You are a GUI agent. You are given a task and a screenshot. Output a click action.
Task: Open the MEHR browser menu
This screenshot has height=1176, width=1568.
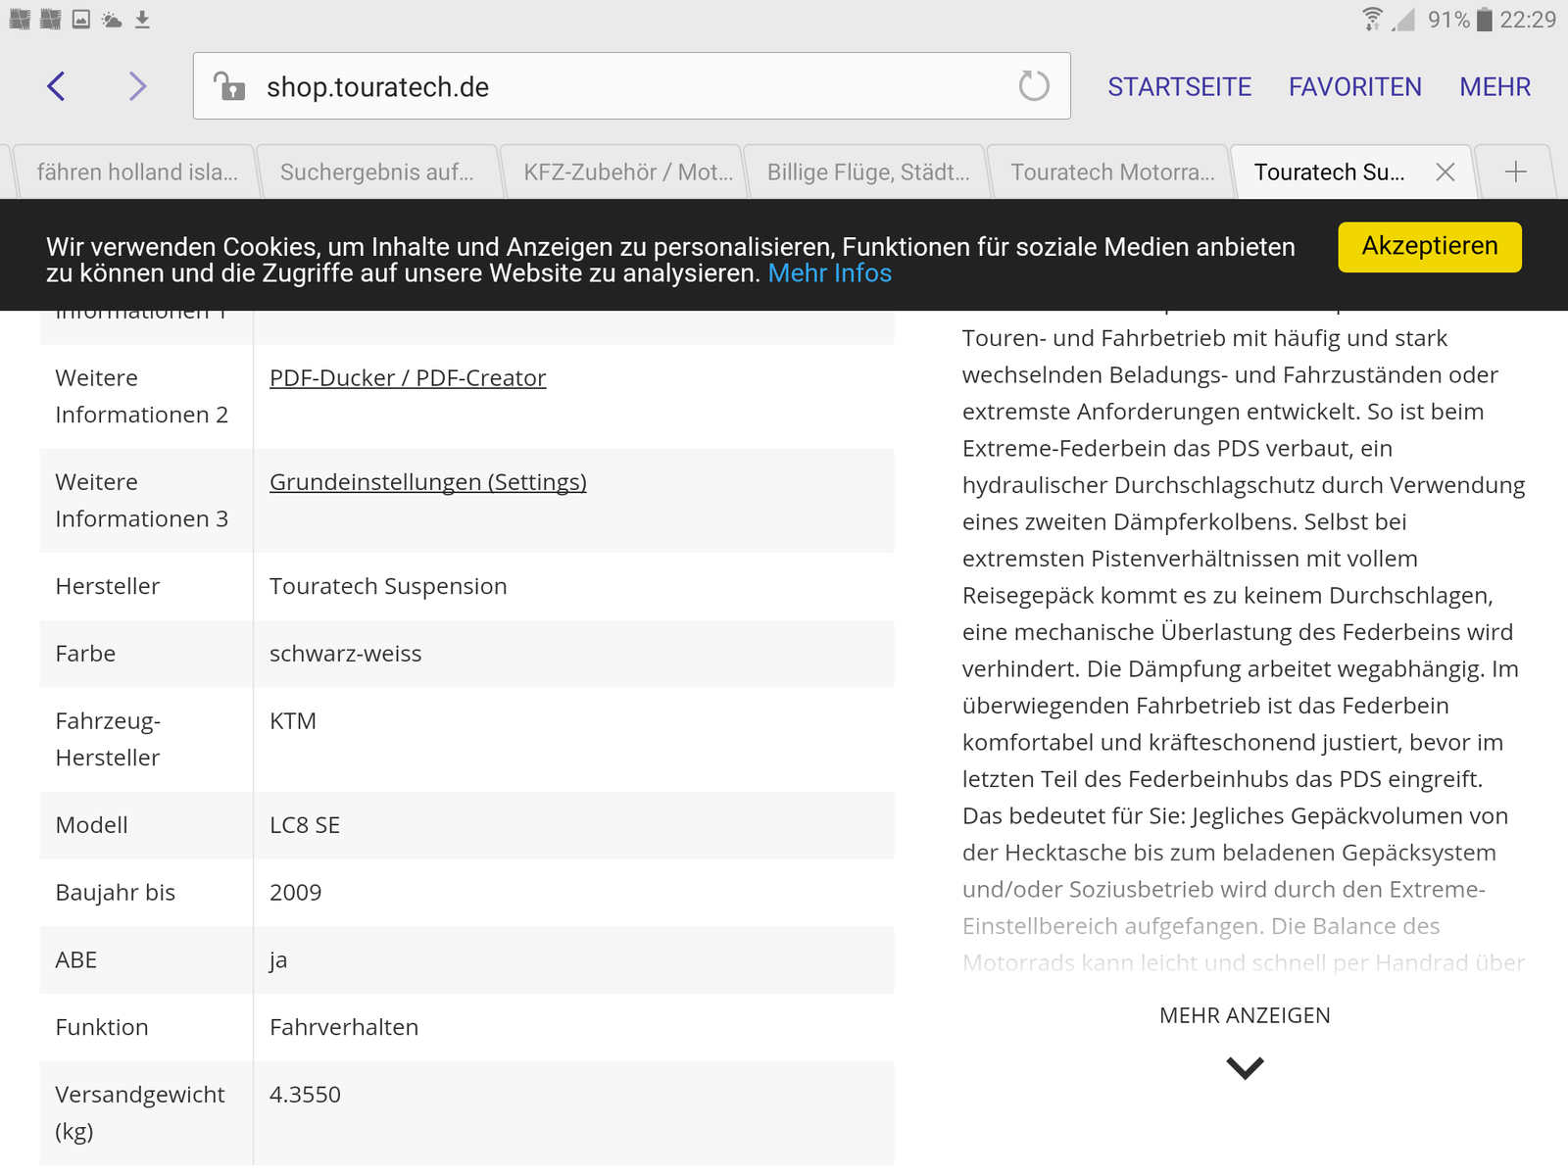tap(1494, 87)
